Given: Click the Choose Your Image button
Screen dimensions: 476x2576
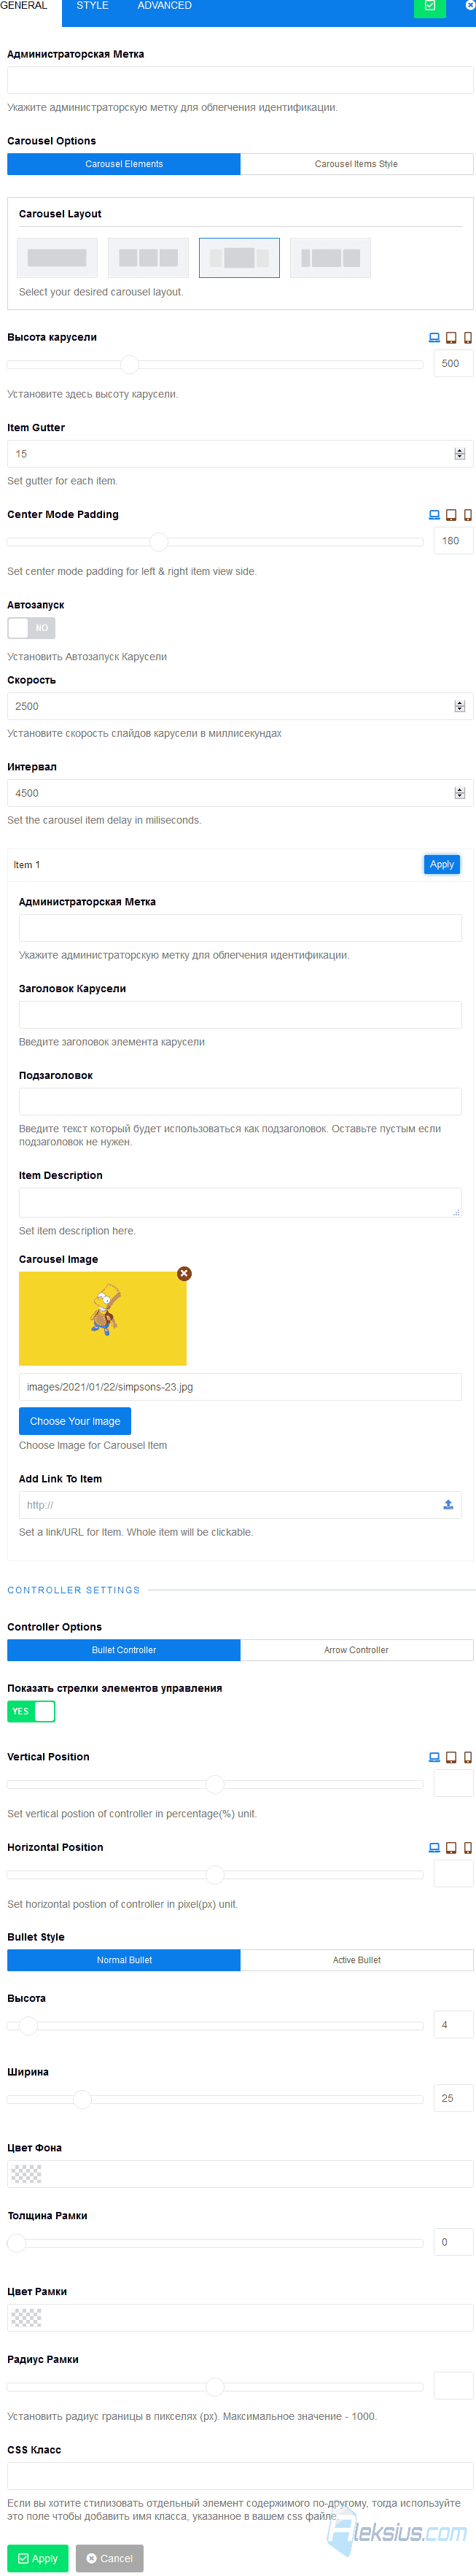Looking at the screenshot, I should click(x=75, y=1421).
